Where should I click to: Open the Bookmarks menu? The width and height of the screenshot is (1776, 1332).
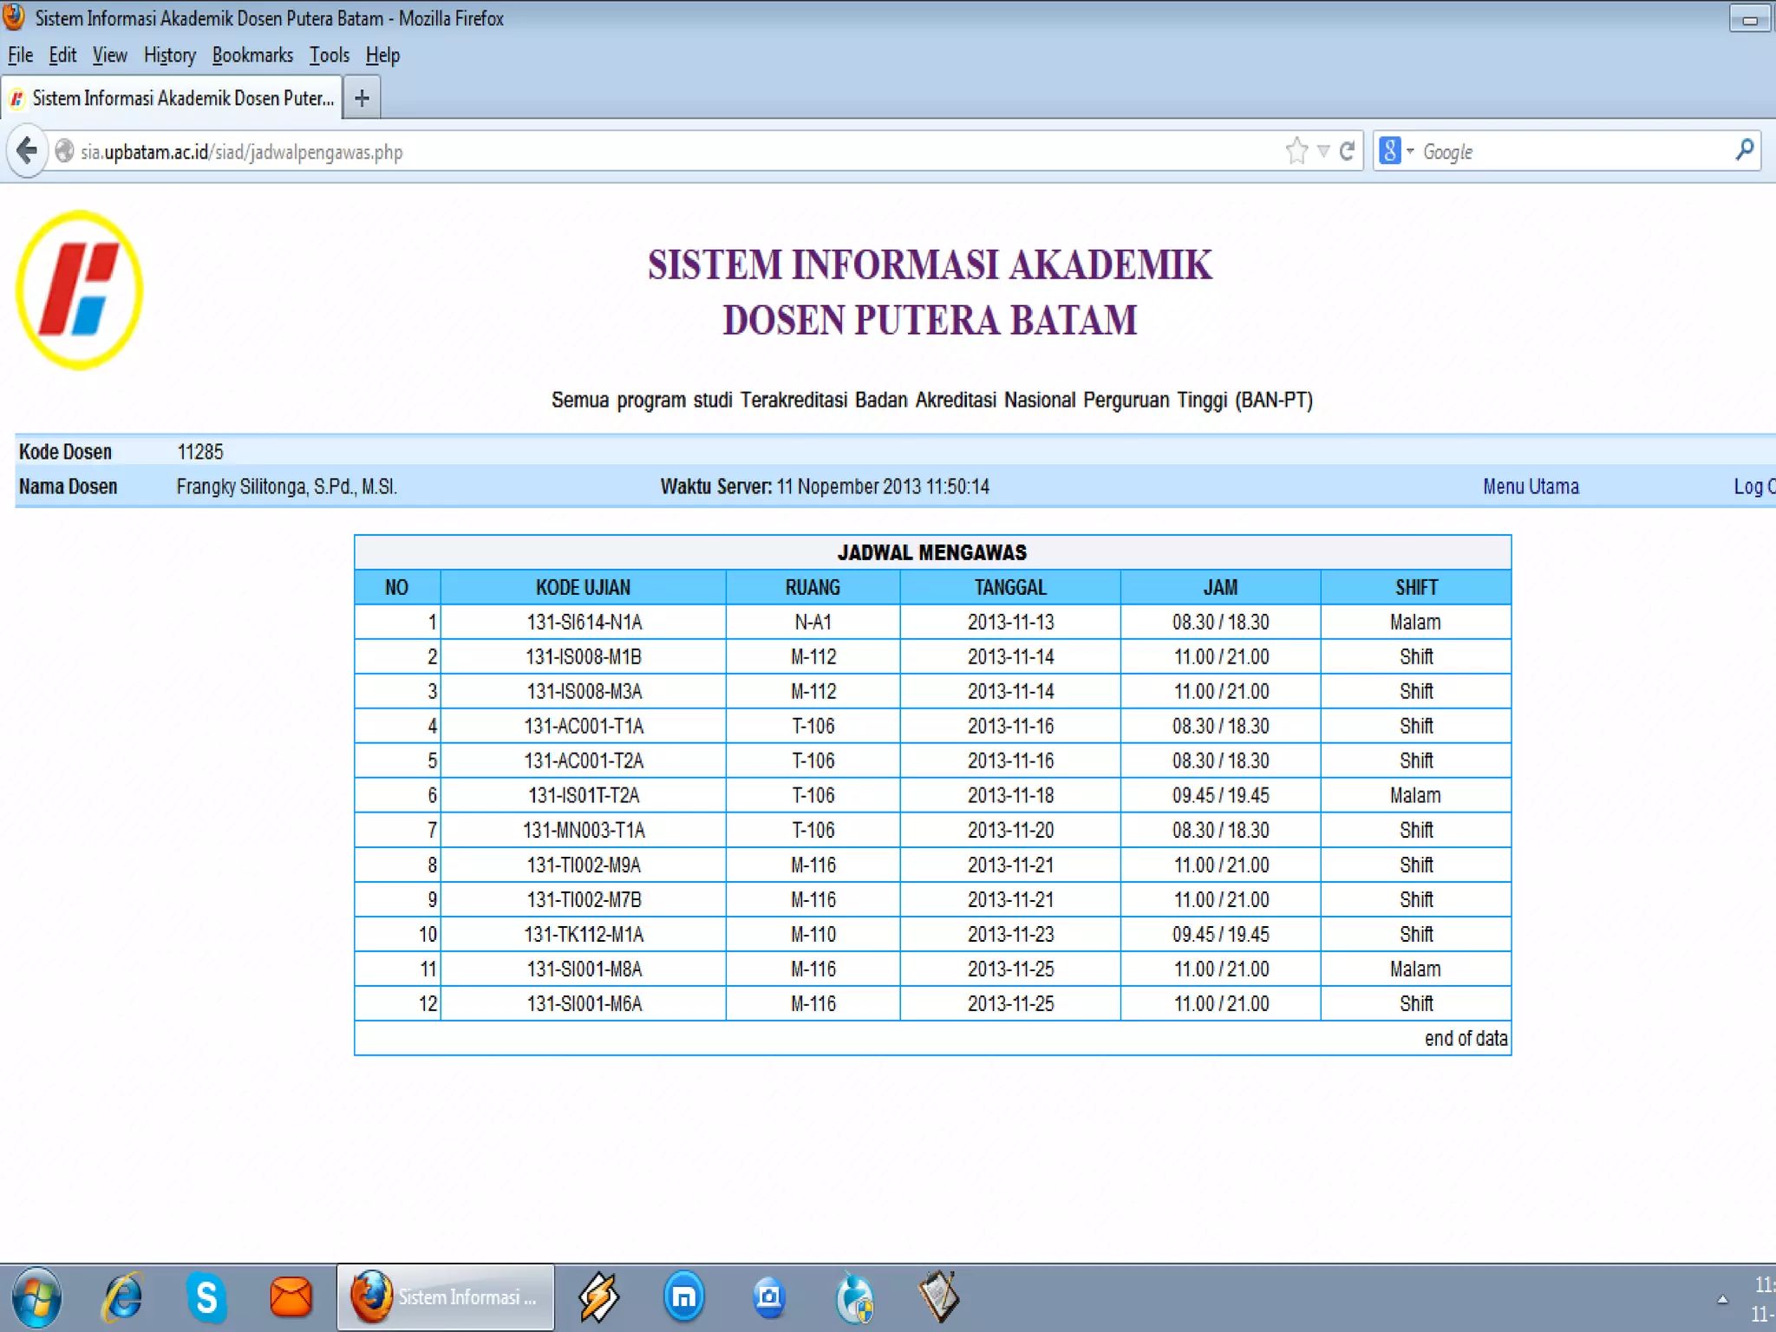pyautogui.click(x=252, y=55)
